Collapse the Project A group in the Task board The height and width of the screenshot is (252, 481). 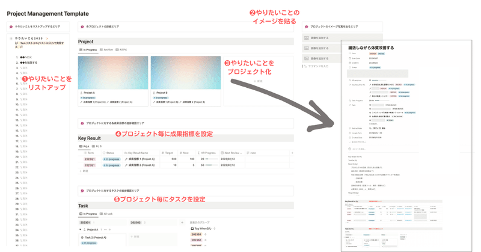coord(81,230)
